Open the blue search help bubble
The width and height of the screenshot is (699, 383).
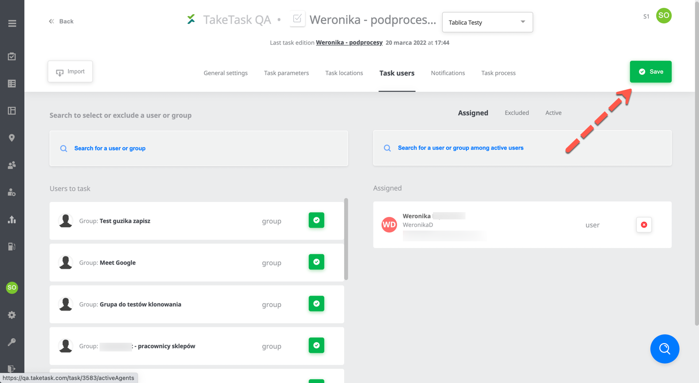pyautogui.click(x=665, y=349)
